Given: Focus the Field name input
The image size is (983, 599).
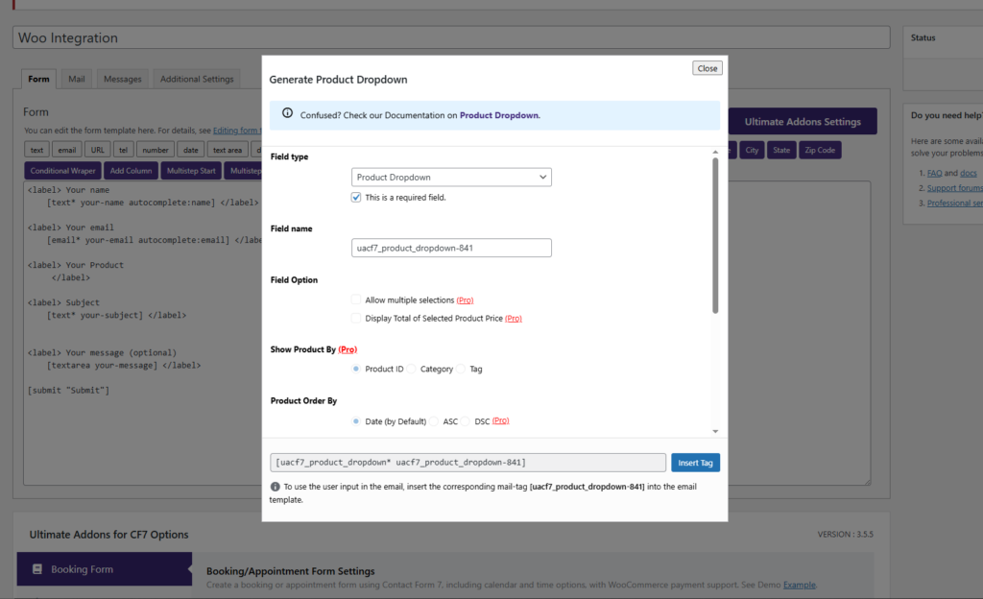Looking at the screenshot, I should tap(451, 248).
